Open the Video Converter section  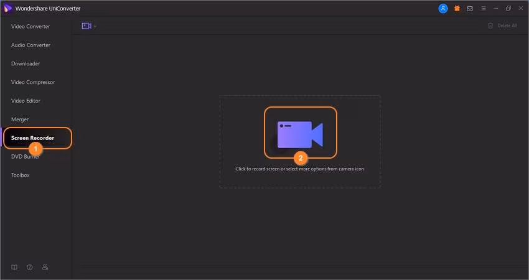pos(30,26)
